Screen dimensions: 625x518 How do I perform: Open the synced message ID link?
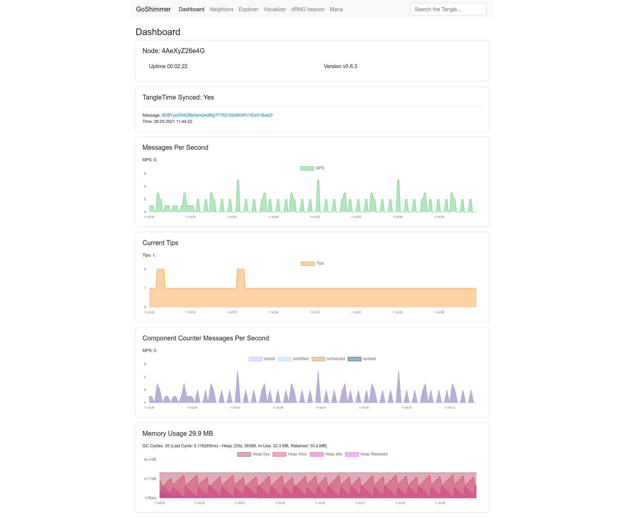[217, 115]
